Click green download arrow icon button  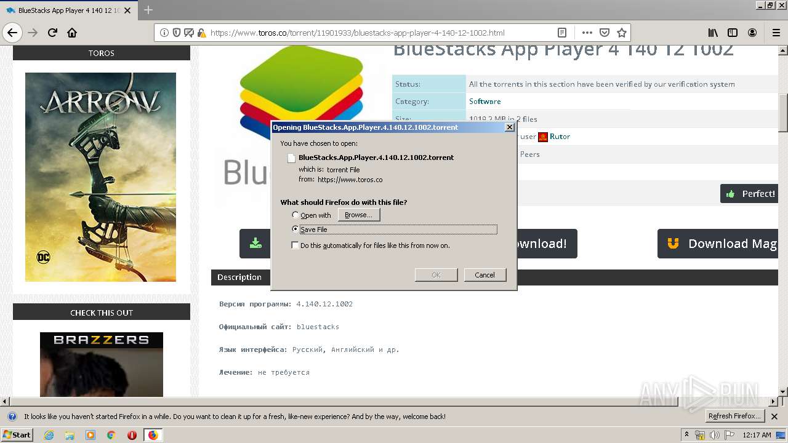click(255, 244)
